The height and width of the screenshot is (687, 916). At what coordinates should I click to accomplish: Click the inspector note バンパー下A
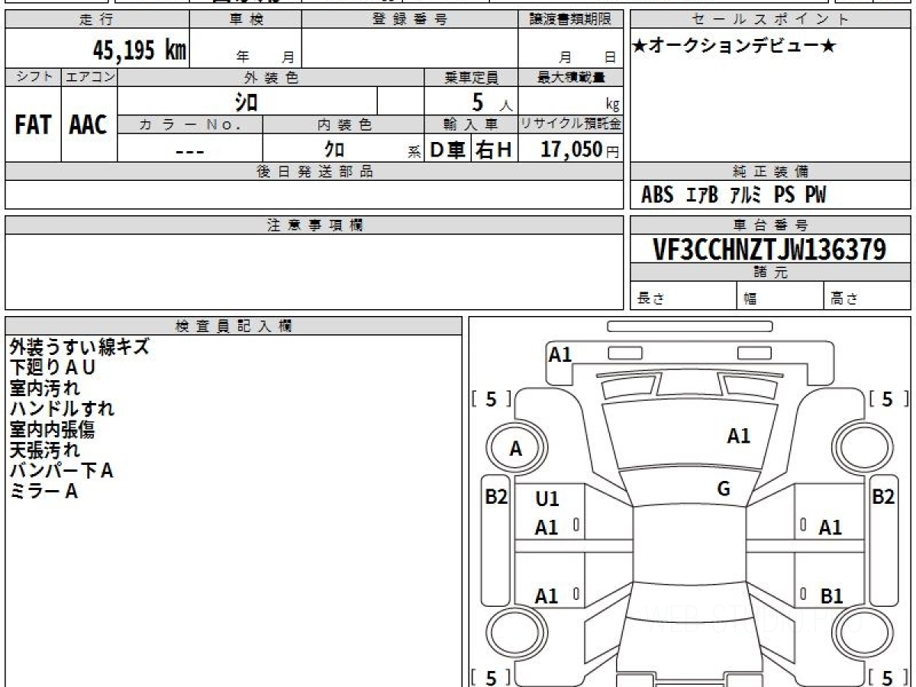coord(61,470)
